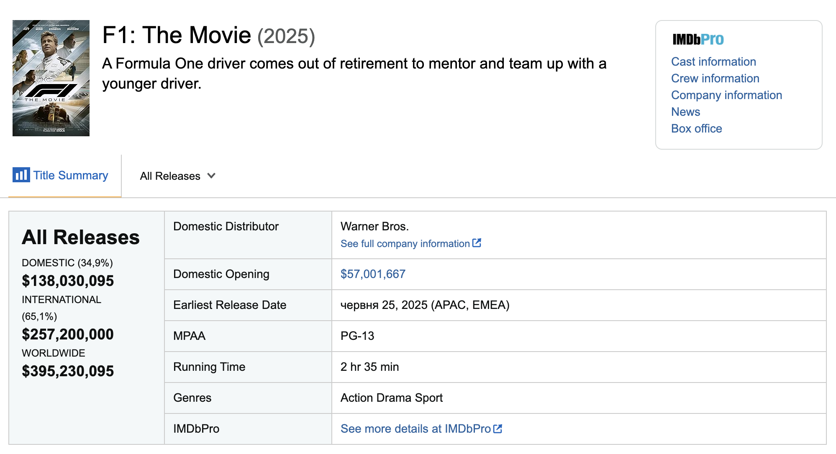This screenshot has width=836, height=454.
Task: Open the Box office link
Action: coord(696,128)
